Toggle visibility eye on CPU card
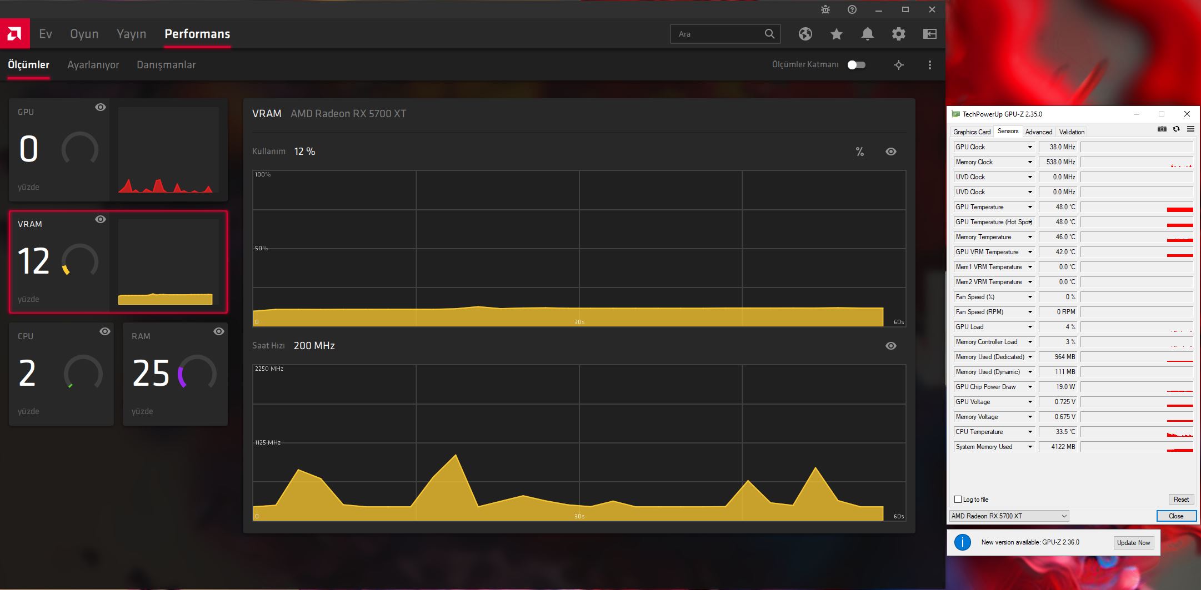 (105, 331)
